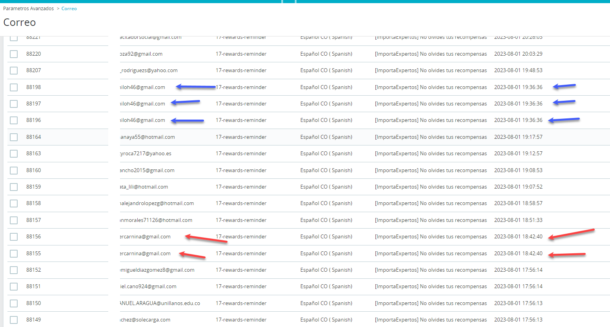The width and height of the screenshot is (610, 327).
Task: Click date 2023-08-01 20:03:29
Action: pyautogui.click(x=518, y=54)
